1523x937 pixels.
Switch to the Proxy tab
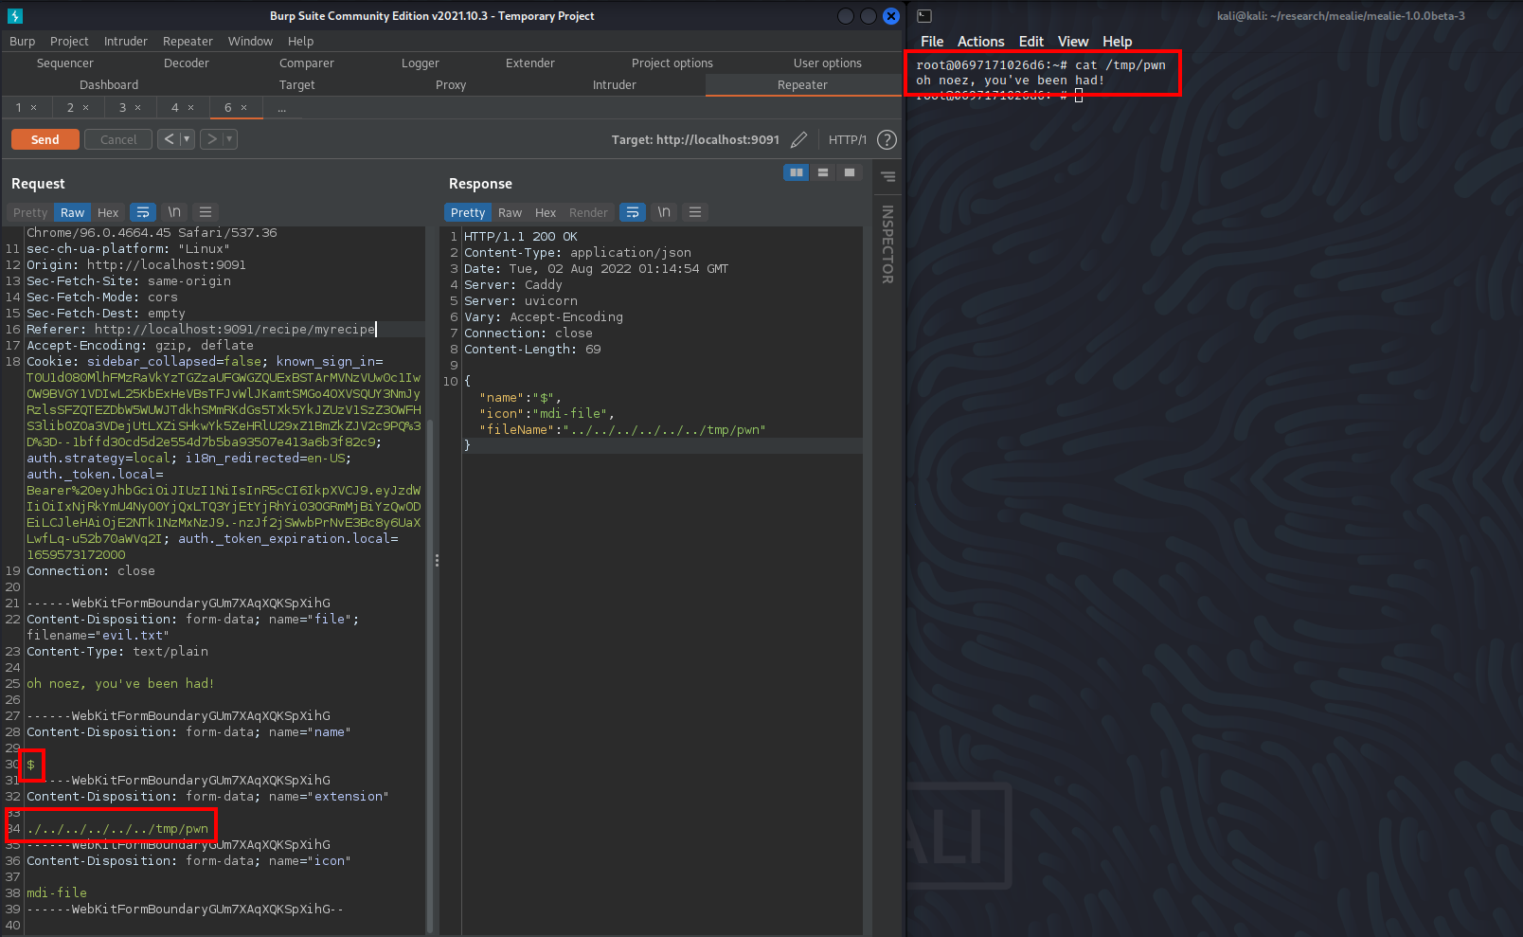451,85
